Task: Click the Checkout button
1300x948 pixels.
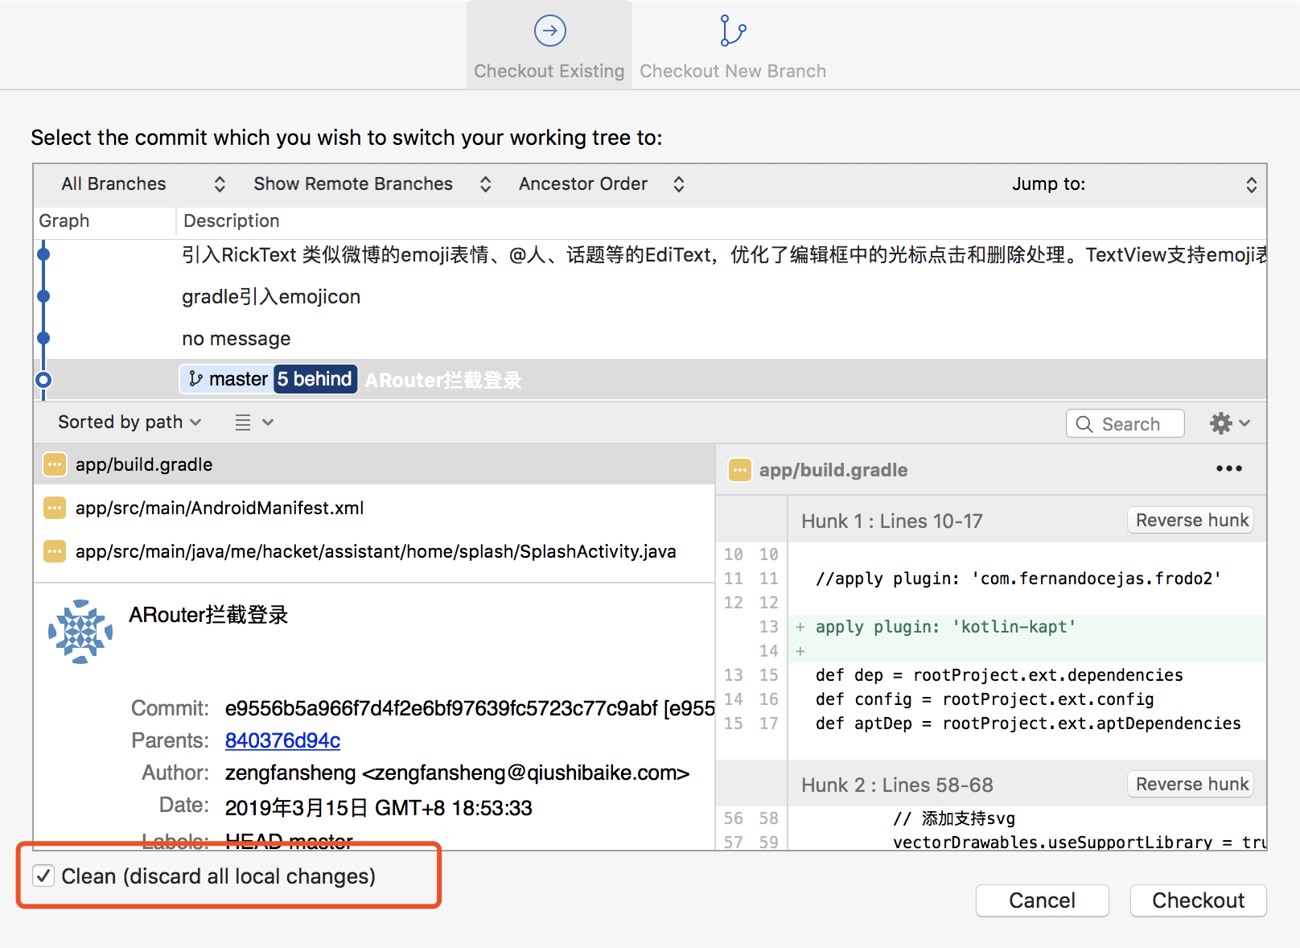Action: tap(1199, 900)
